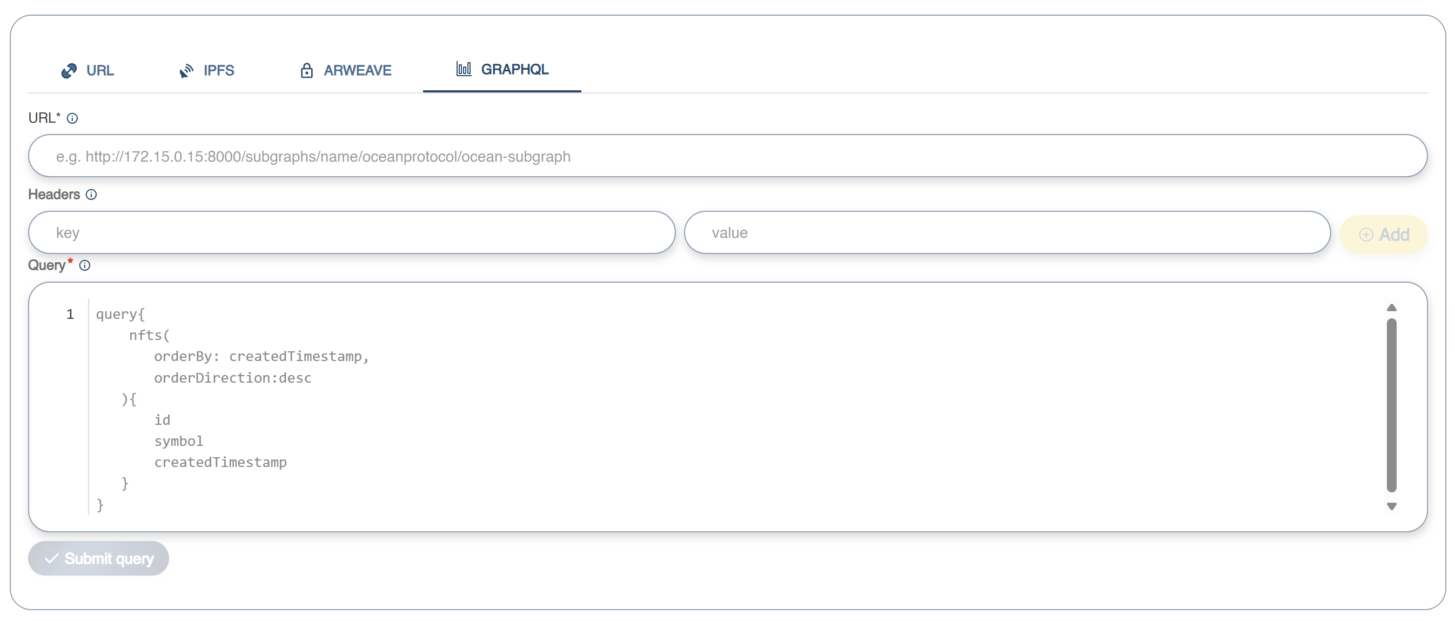Image resolution: width=1455 pixels, height=621 pixels.
Task: Click the Arweave padlock icon
Action: pos(306,71)
